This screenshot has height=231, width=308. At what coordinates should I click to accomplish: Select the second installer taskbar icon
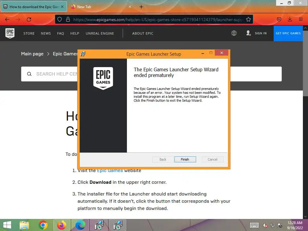click(x=118, y=225)
